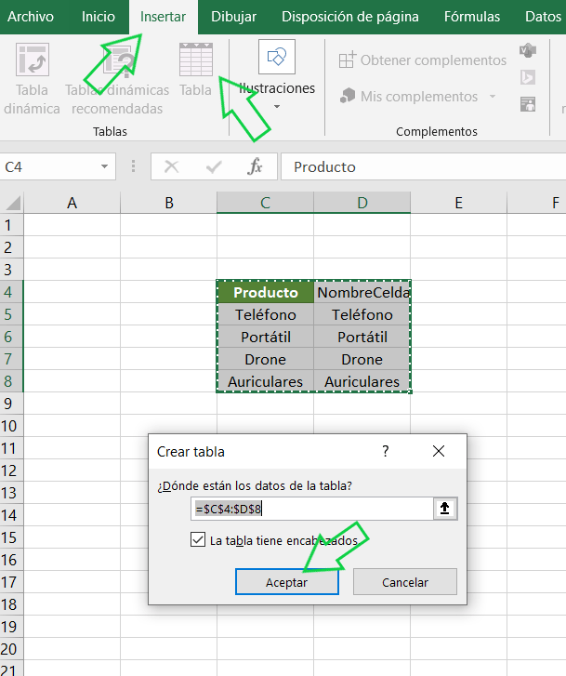
Task: Switch to Disposición de página tab
Action: click(350, 17)
